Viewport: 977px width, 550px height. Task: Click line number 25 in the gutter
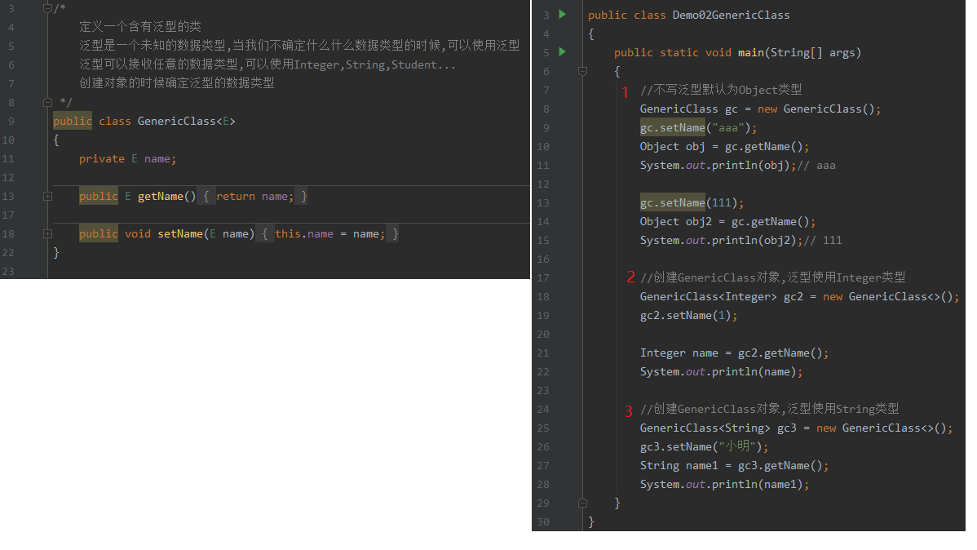coord(544,428)
